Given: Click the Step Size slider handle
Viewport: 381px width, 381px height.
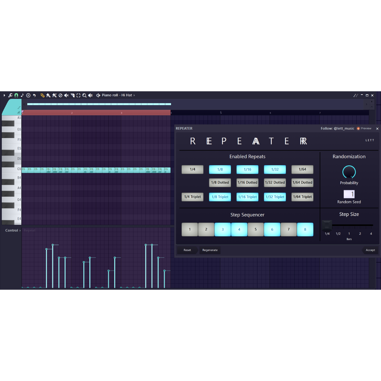Looking at the screenshot, I should [x=327, y=225].
